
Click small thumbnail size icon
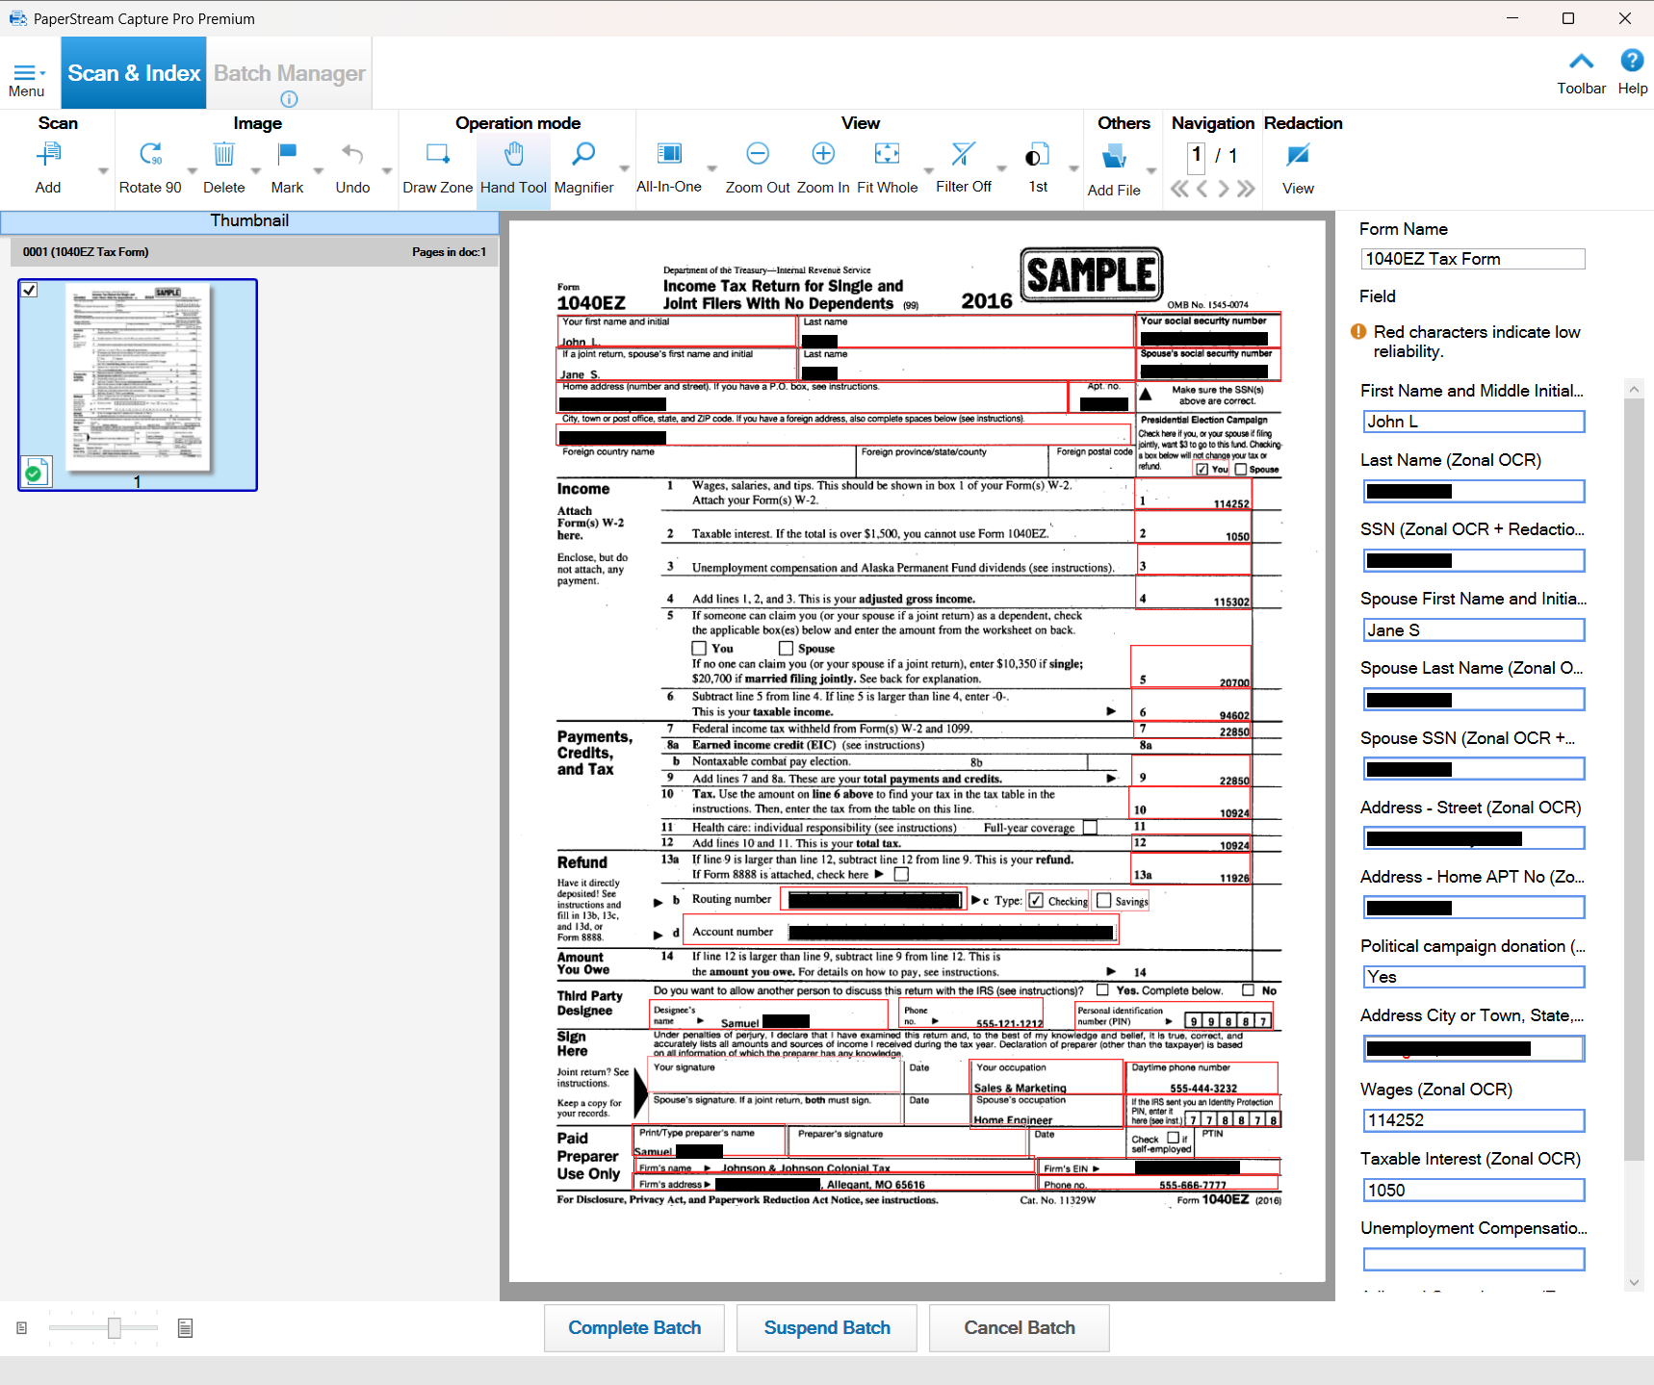click(21, 1328)
